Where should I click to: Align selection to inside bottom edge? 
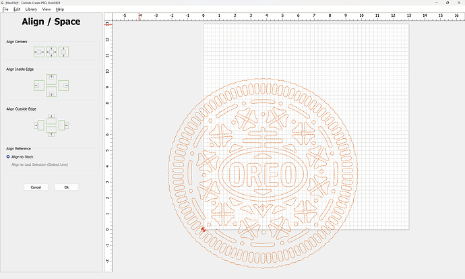click(51, 92)
